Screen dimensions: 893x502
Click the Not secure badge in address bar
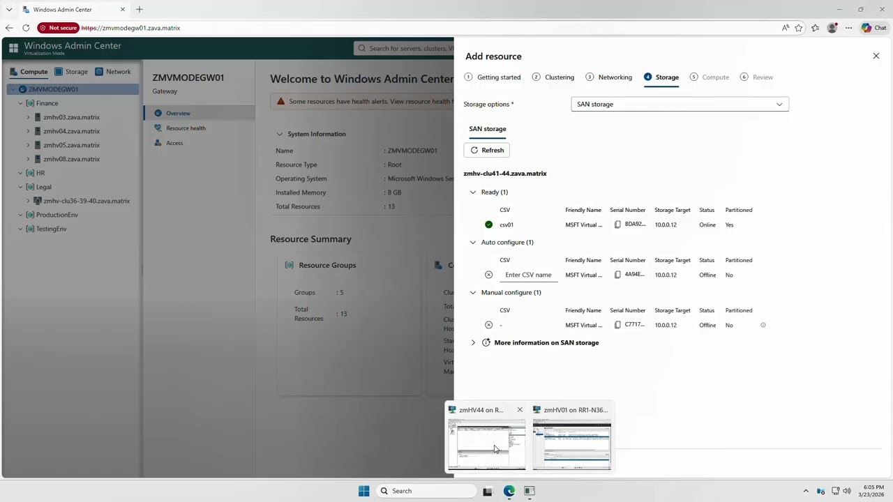(58, 28)
